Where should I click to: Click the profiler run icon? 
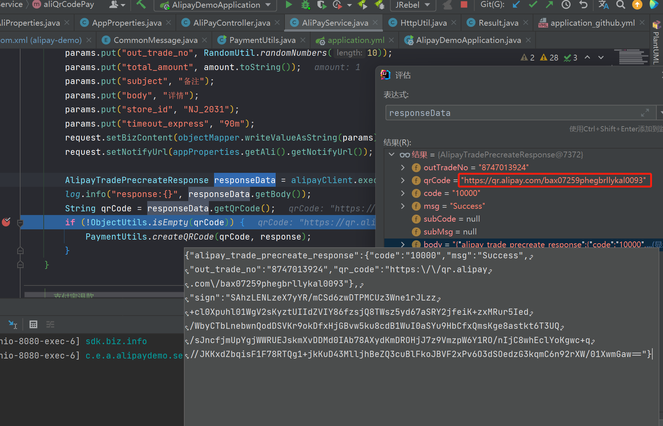point(337,4)
